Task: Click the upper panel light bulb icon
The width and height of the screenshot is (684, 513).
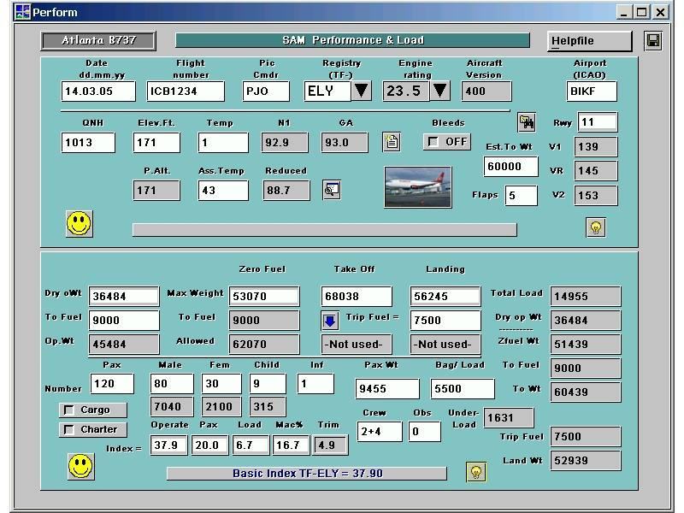Action: coord(595,227)
